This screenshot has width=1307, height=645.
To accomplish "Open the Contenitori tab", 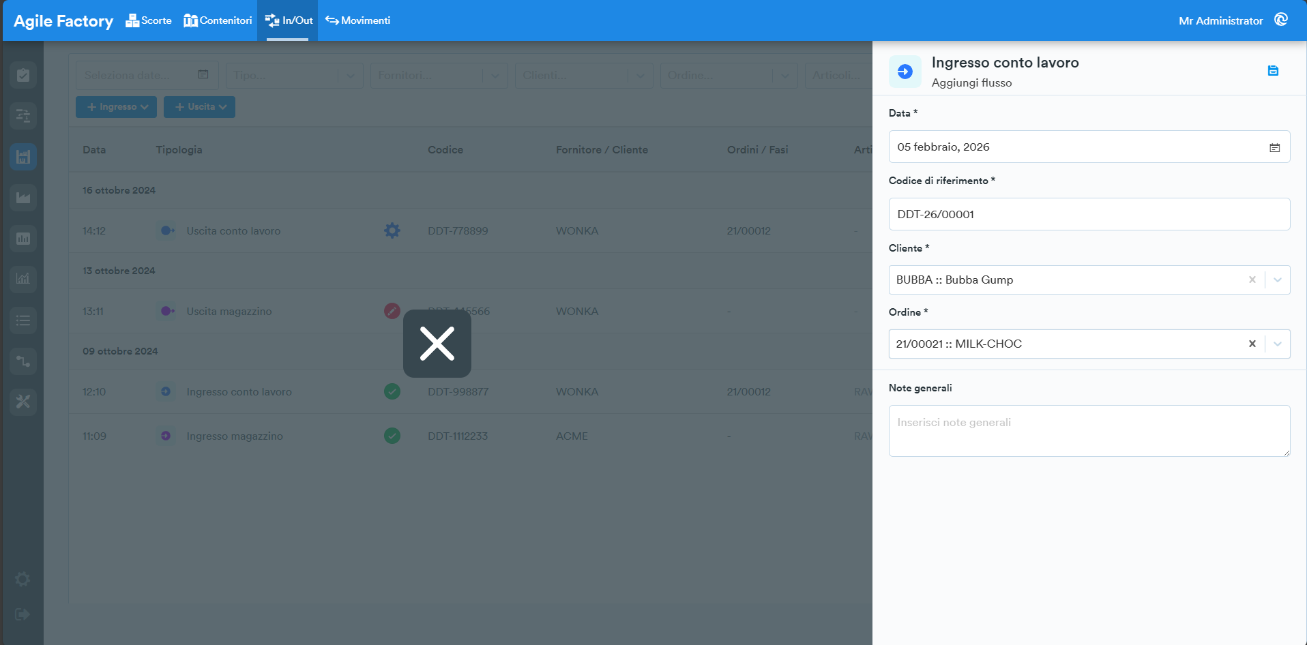I will click(218, 20).
